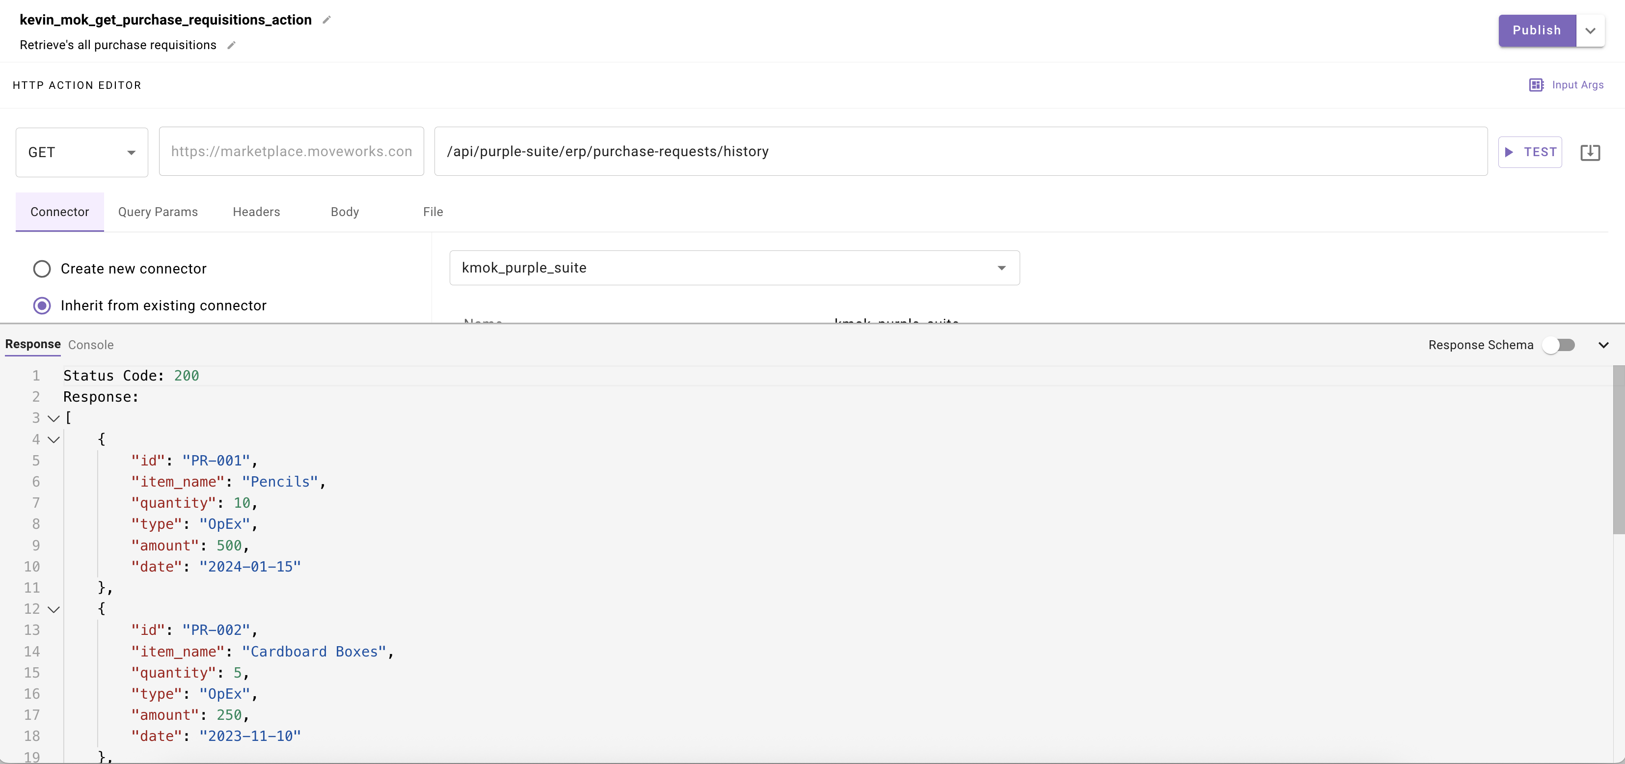1625x764 pixels.
Task: Open the Headers tab
Action: pos(256,212)
